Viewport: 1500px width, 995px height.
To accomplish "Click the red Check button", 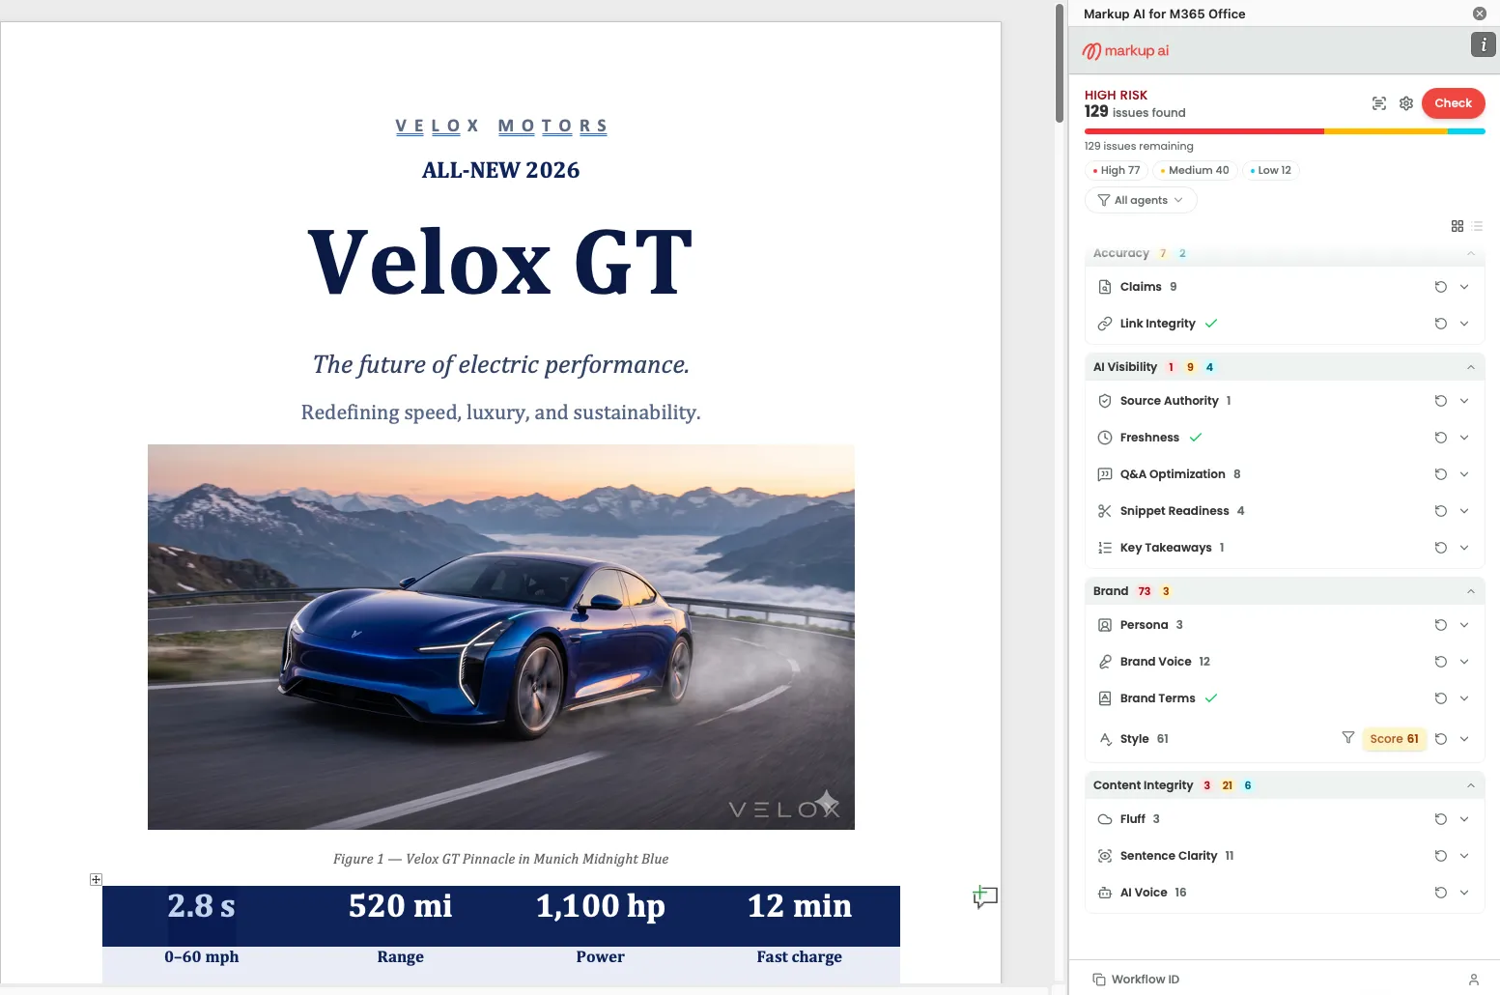I will [1453, 103].
